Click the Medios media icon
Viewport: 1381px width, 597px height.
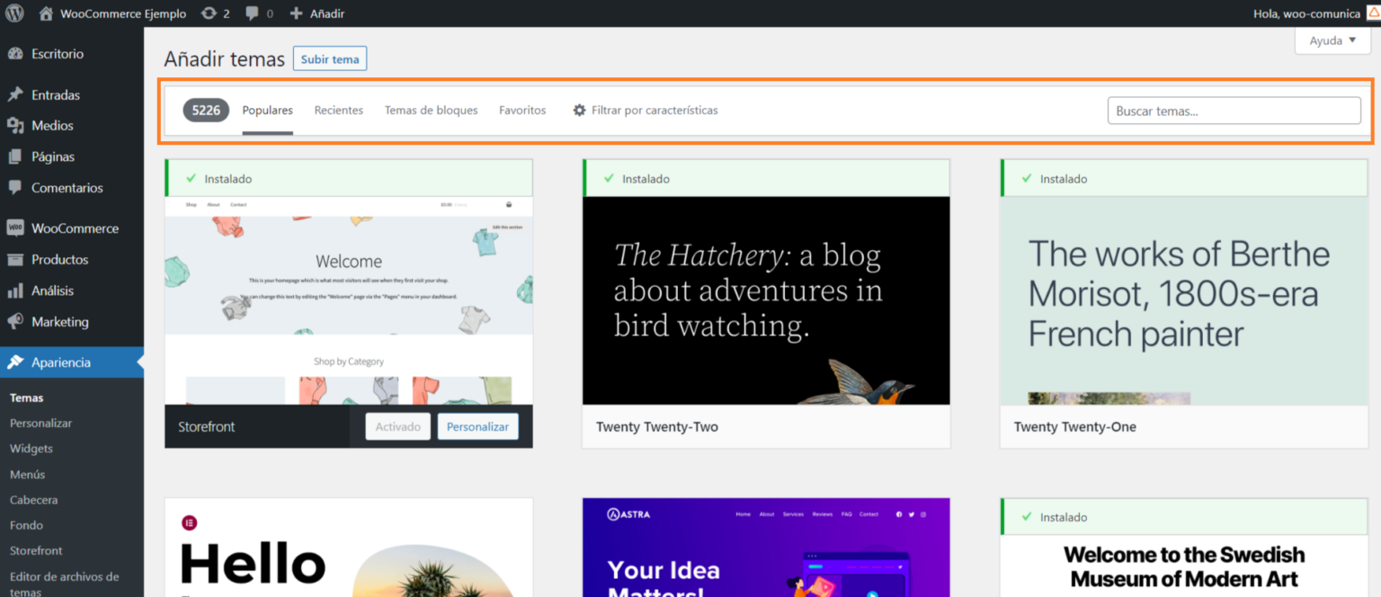pos(15,126)
